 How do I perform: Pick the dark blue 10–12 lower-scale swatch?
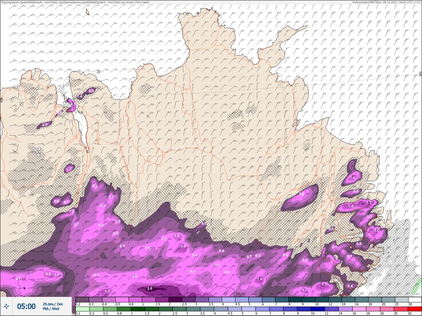coord(318,309)
